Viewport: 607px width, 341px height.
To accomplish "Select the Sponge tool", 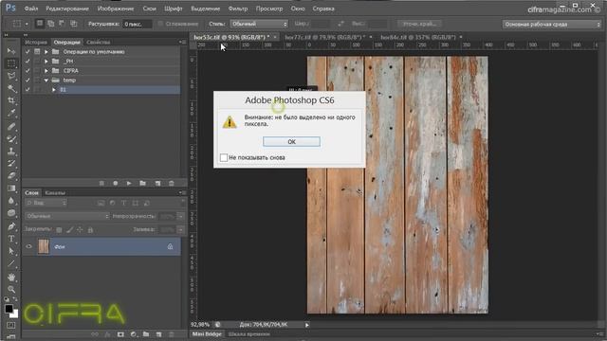I will [x=11, y=213].
